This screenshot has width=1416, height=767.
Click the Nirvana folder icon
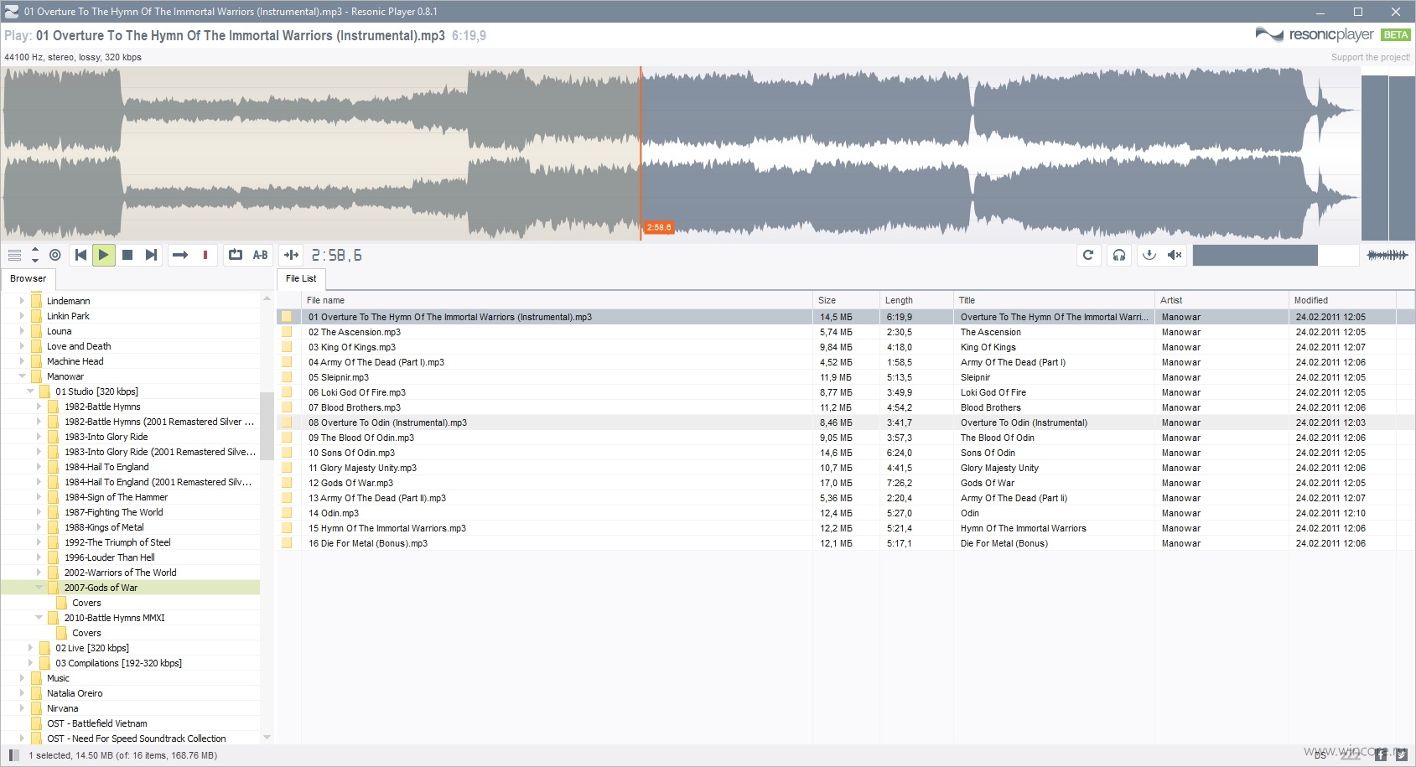(36, 708)
